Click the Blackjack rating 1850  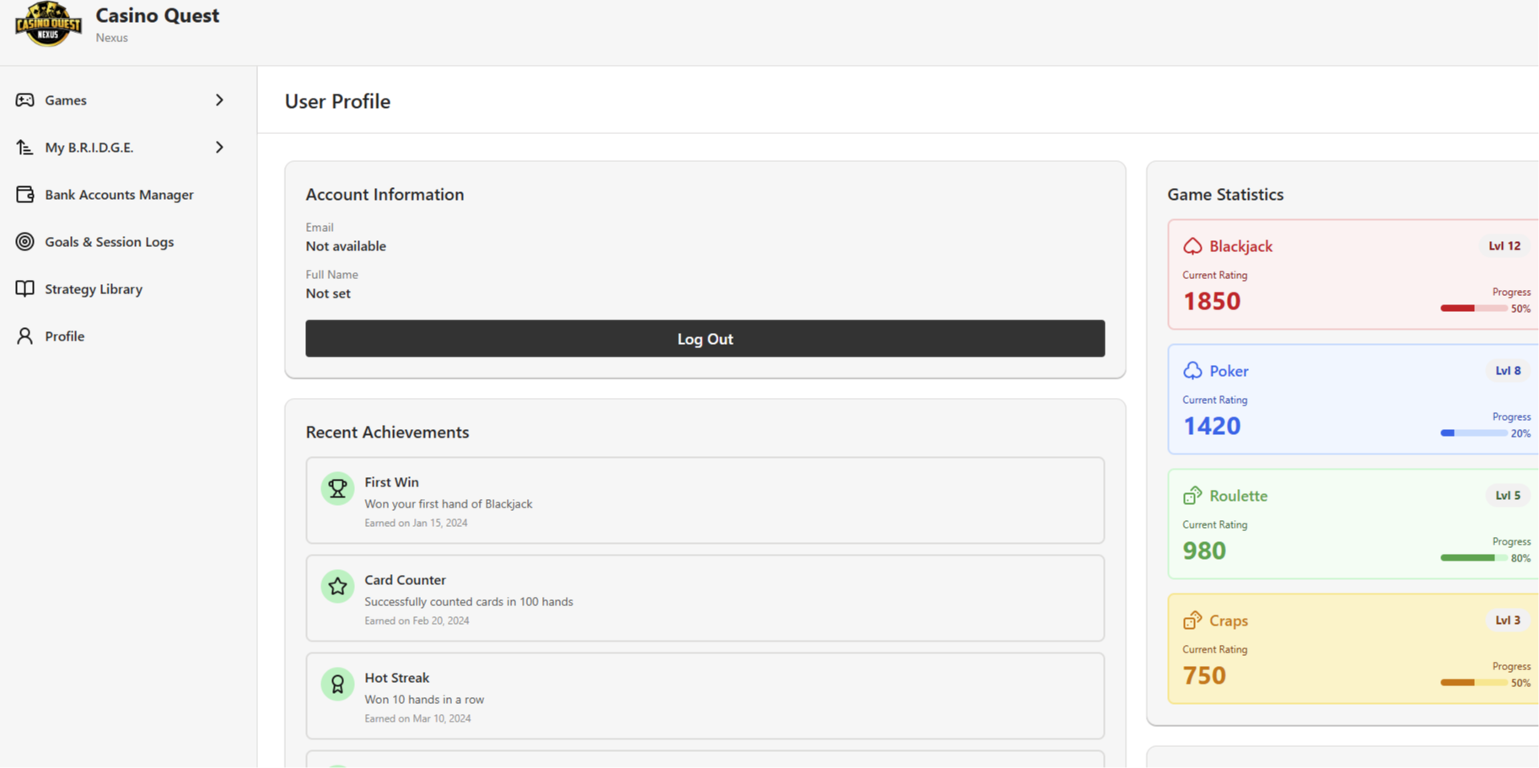[1212, 301]
